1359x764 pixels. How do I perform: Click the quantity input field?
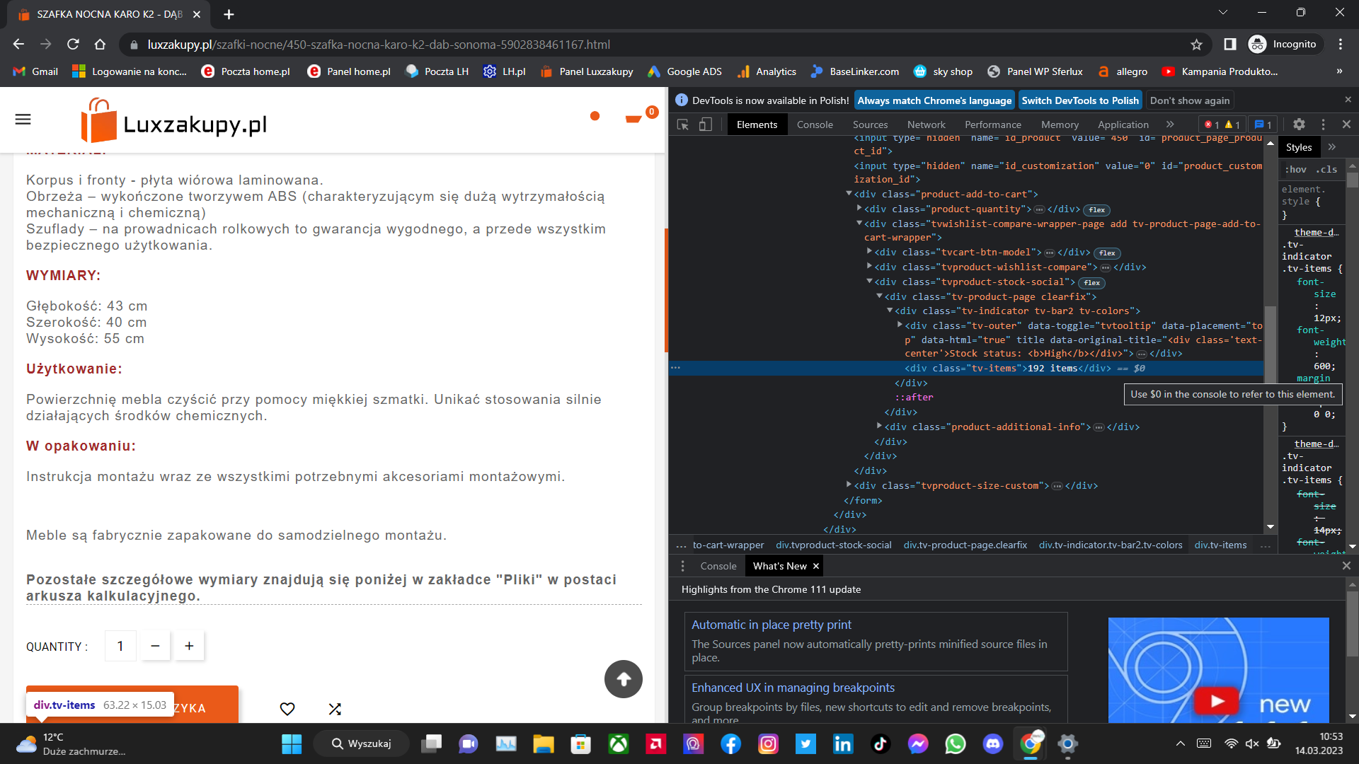[x=120, y=646]
